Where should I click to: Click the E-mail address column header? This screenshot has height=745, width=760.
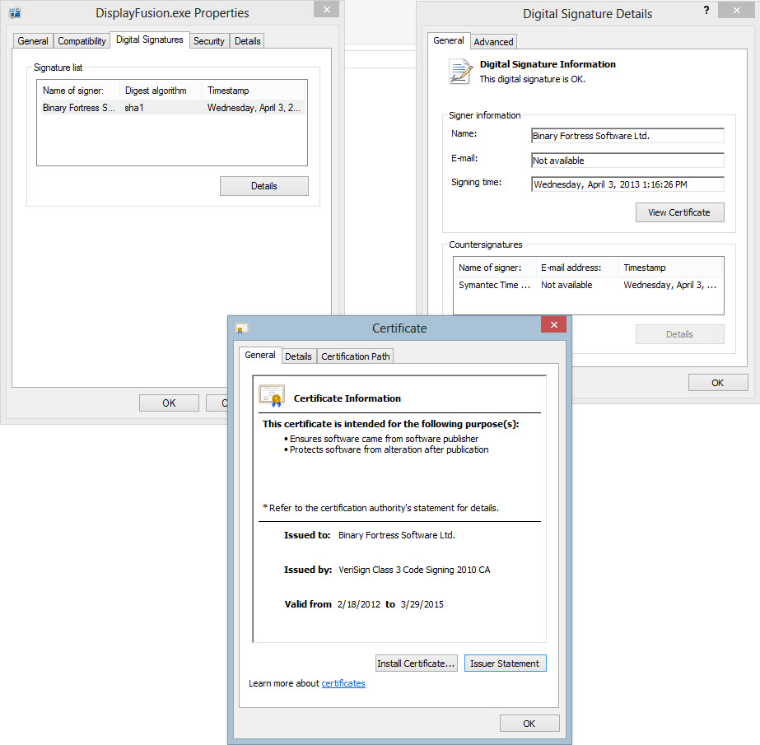tap(576, 268)
